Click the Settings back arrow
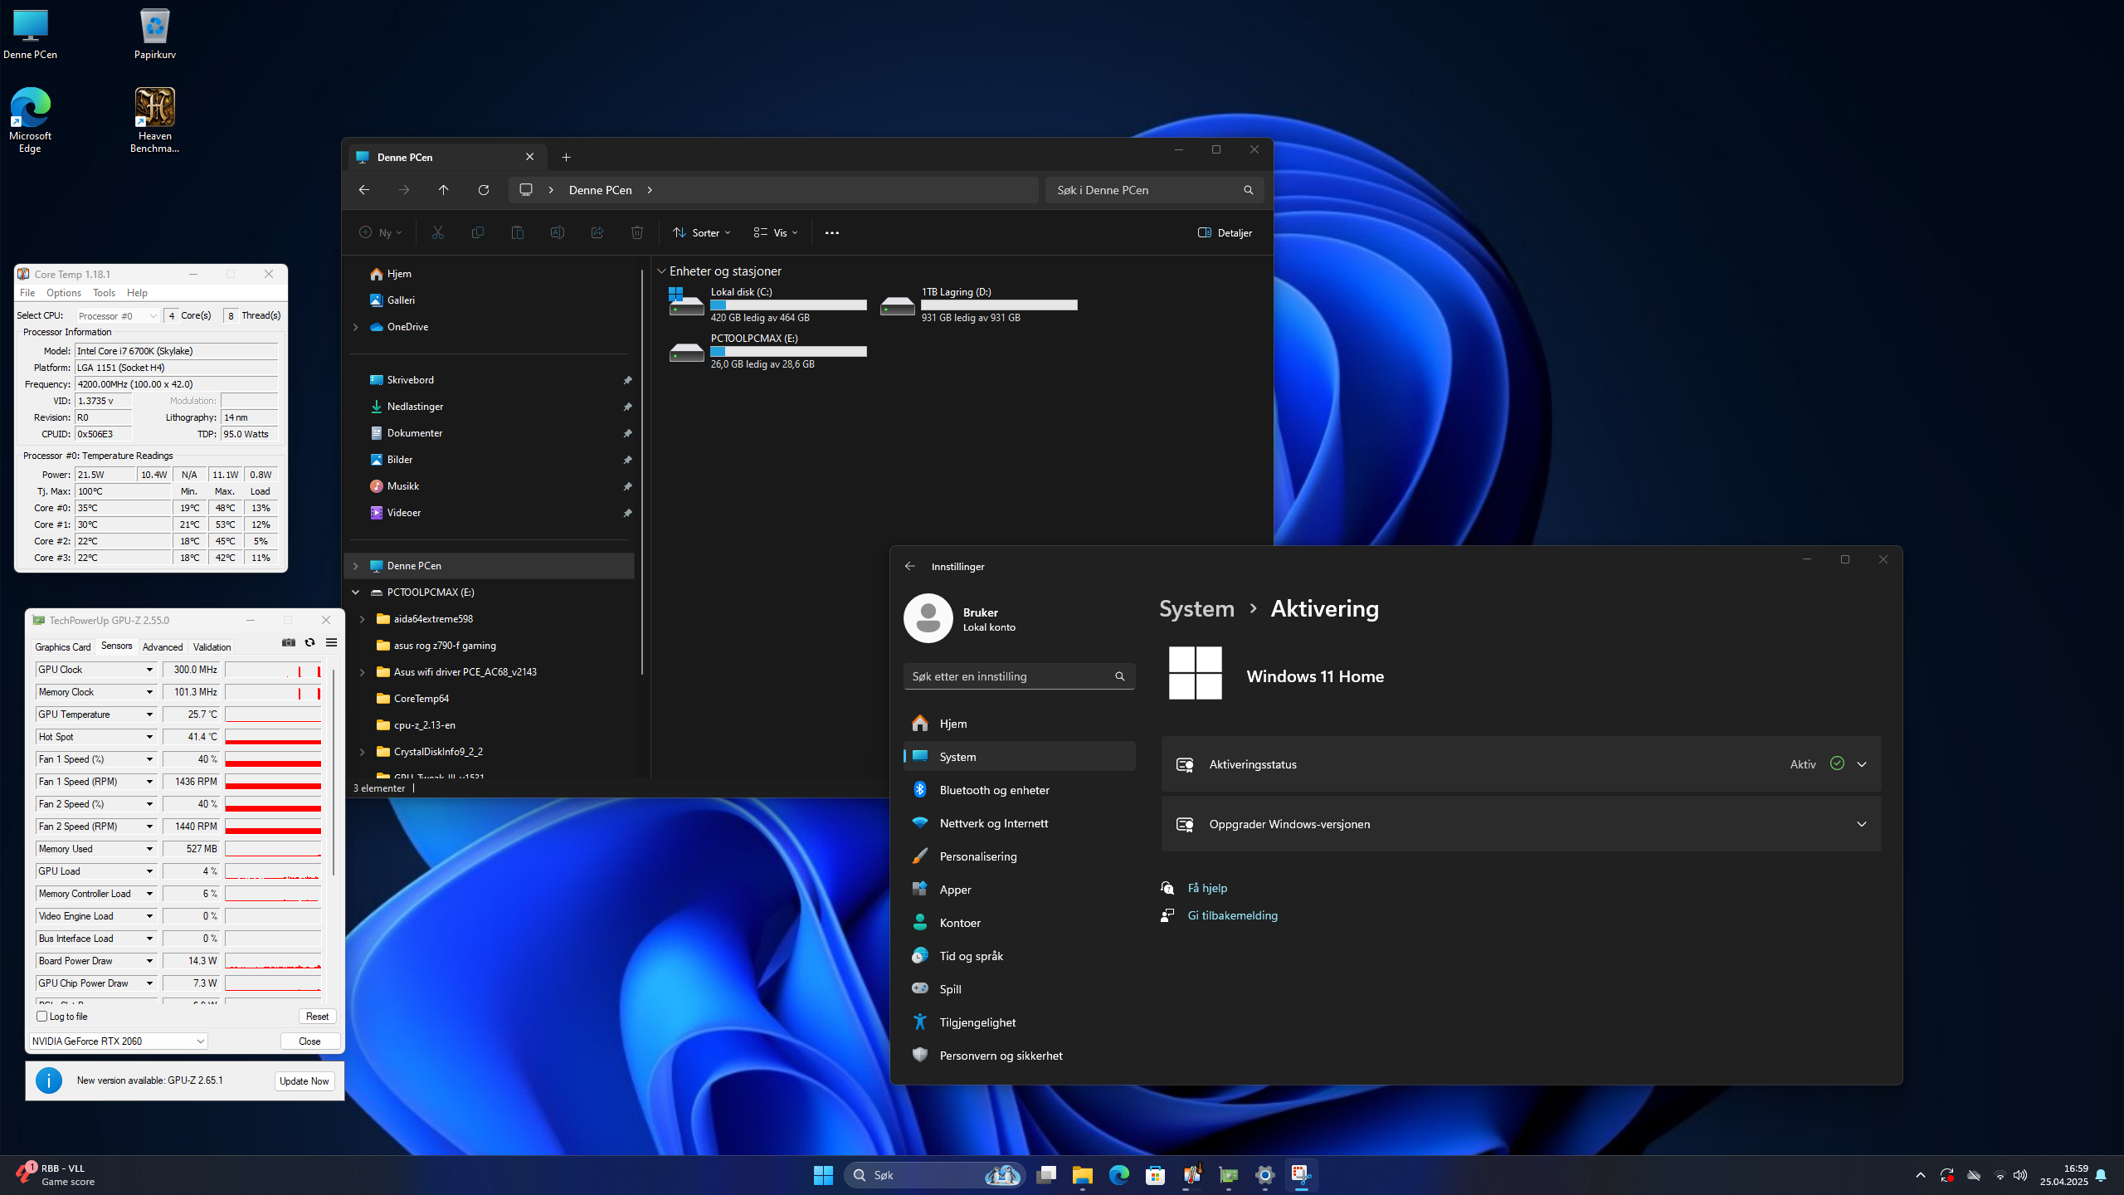 pyautogui.click(x=910, y=566)
